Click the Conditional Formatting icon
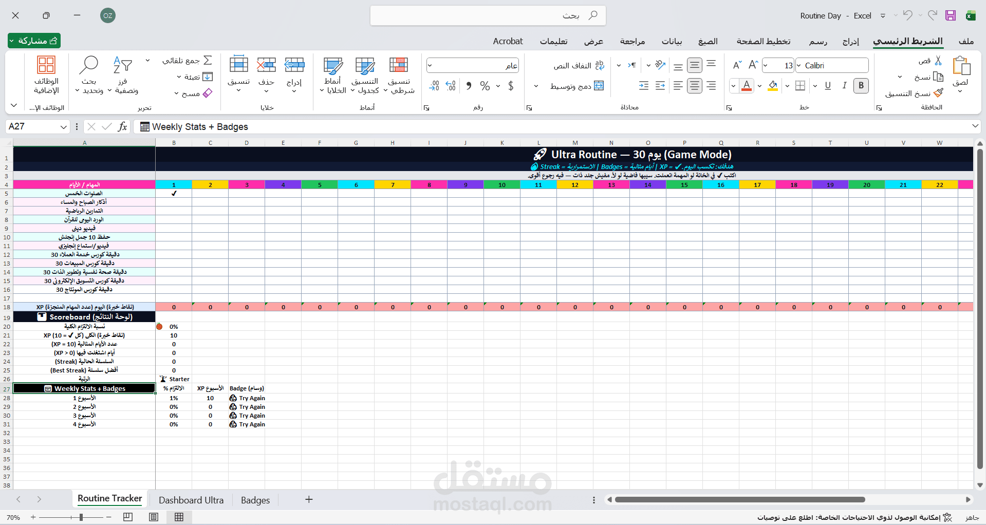This screenshot has height=525, width=986. 399,65
